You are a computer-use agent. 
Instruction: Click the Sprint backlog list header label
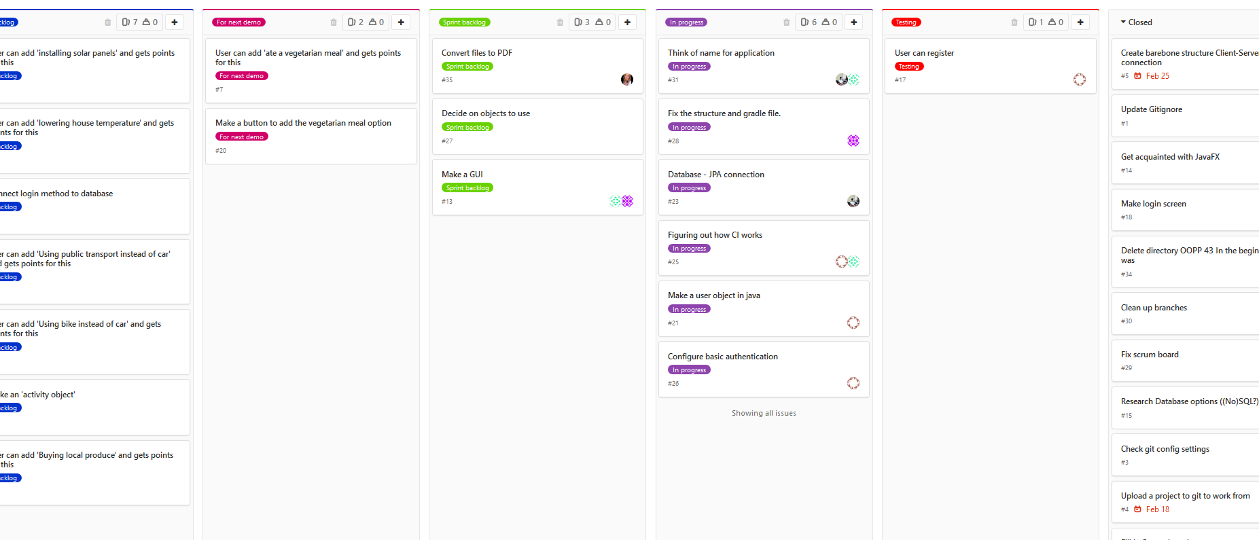click(464, 22)
